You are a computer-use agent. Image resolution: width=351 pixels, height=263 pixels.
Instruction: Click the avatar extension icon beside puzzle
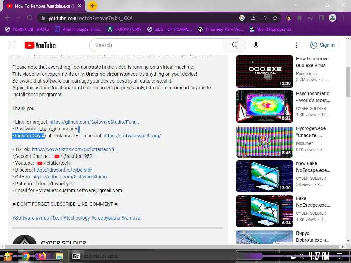pos(289,18)
